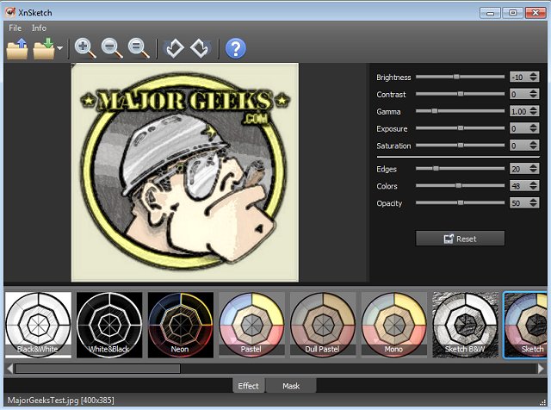This screenshot has width=551, height=410.
Task: Click the Gamma slider
Action: [x=460, y=111]
